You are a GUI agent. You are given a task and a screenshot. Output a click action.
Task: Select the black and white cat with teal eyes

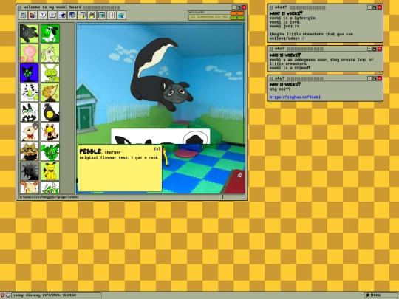pos(30,112)
